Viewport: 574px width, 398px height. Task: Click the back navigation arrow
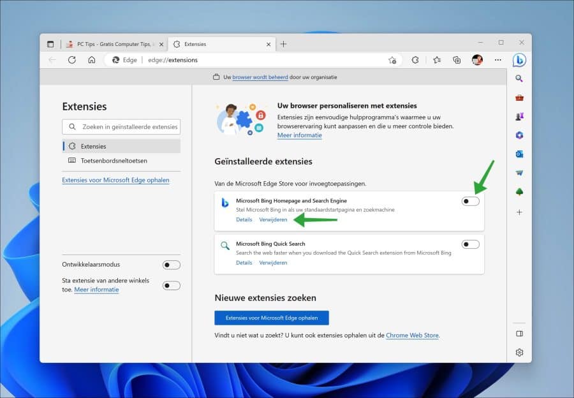52,60
